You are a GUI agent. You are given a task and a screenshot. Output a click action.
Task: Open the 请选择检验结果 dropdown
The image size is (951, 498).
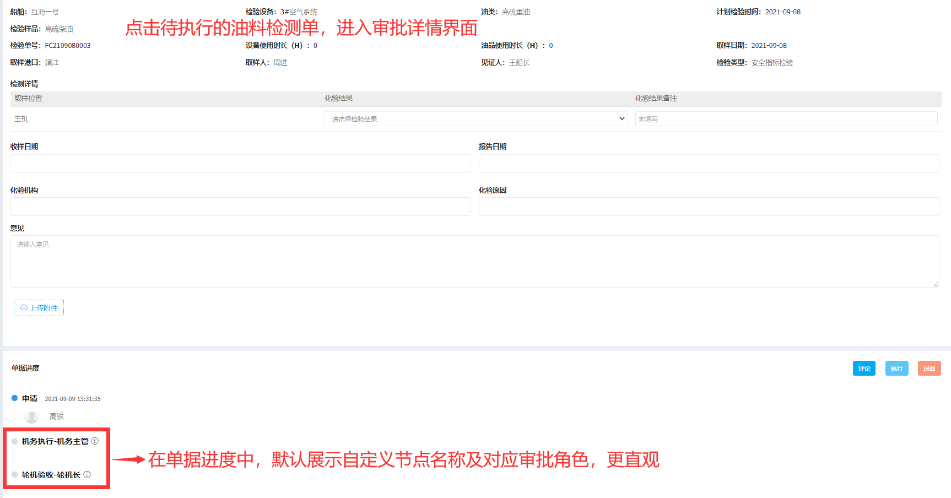click(x=476, y=119)
